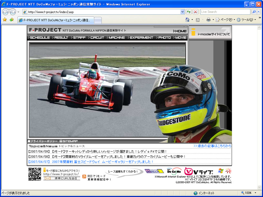Click the F-PROJECT site logo

tap(45, 30)
